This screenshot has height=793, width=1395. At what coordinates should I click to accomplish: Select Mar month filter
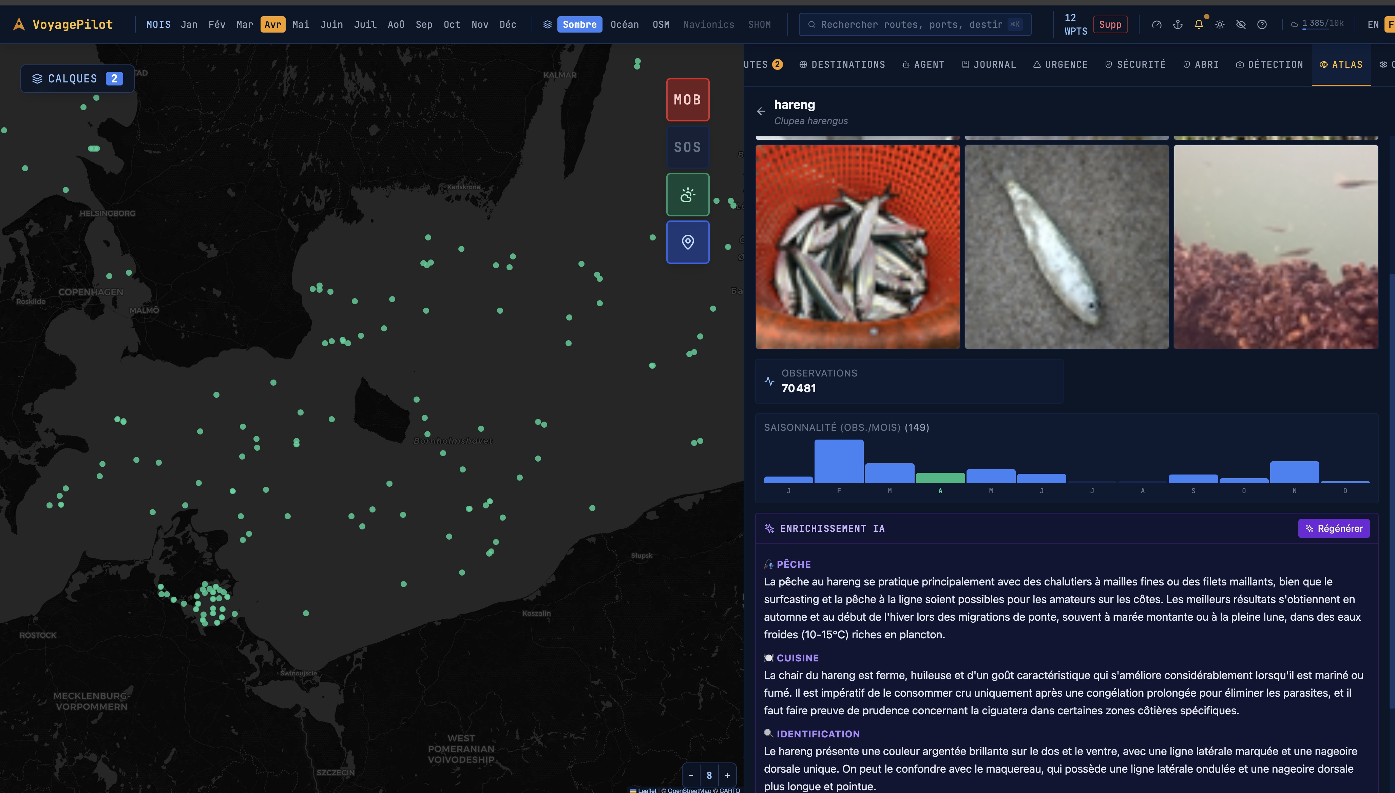tap(245, 24)
